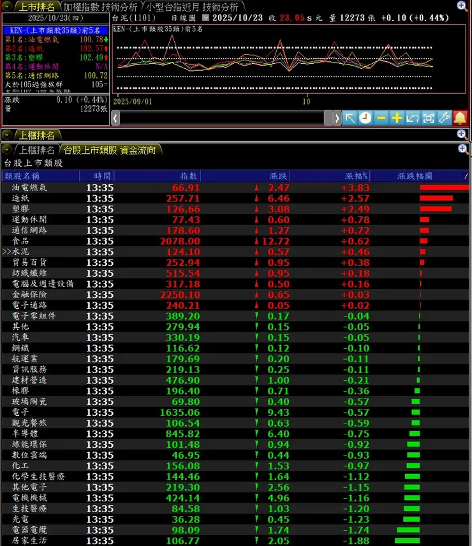Open round dropdown menu beside 上市排名 tab

point(7,6)
